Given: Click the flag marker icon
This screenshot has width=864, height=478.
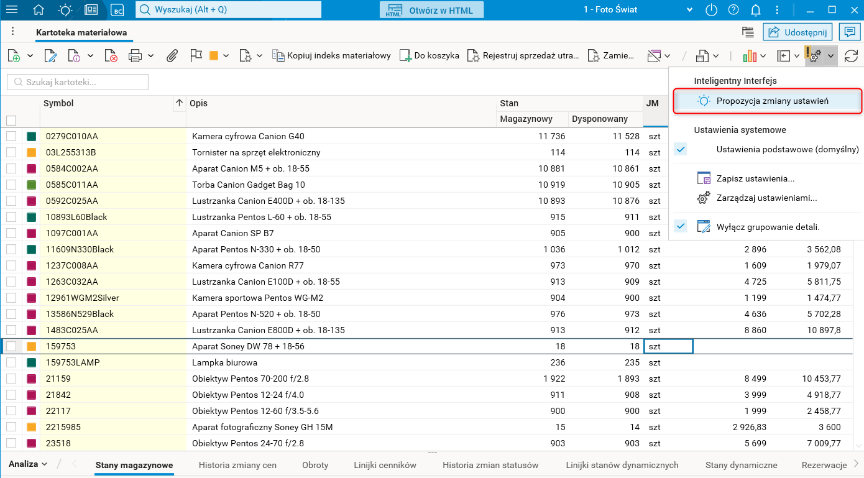Looking at the screenshot, I should 196,56.
